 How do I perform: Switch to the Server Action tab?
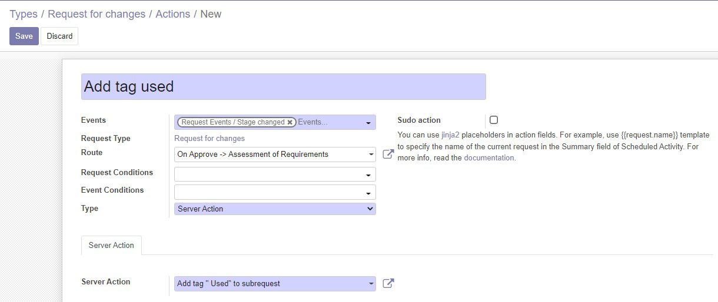(111, 245)
